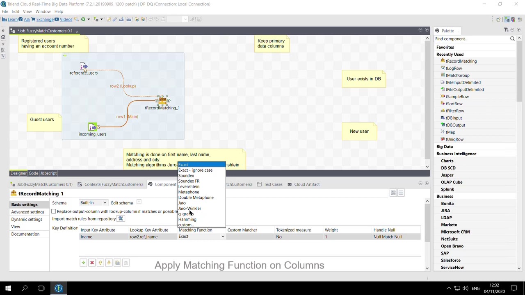Switch to the Jobscript tab
This screenshot has height=295, width=525.
[x=48, y=173]
